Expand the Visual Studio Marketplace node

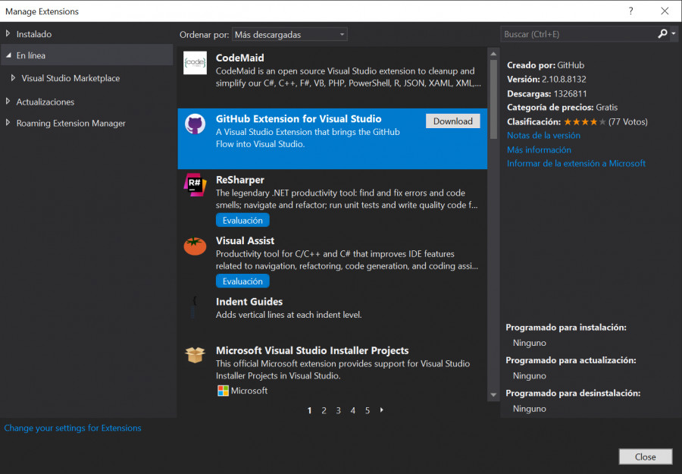pos(13,78)
